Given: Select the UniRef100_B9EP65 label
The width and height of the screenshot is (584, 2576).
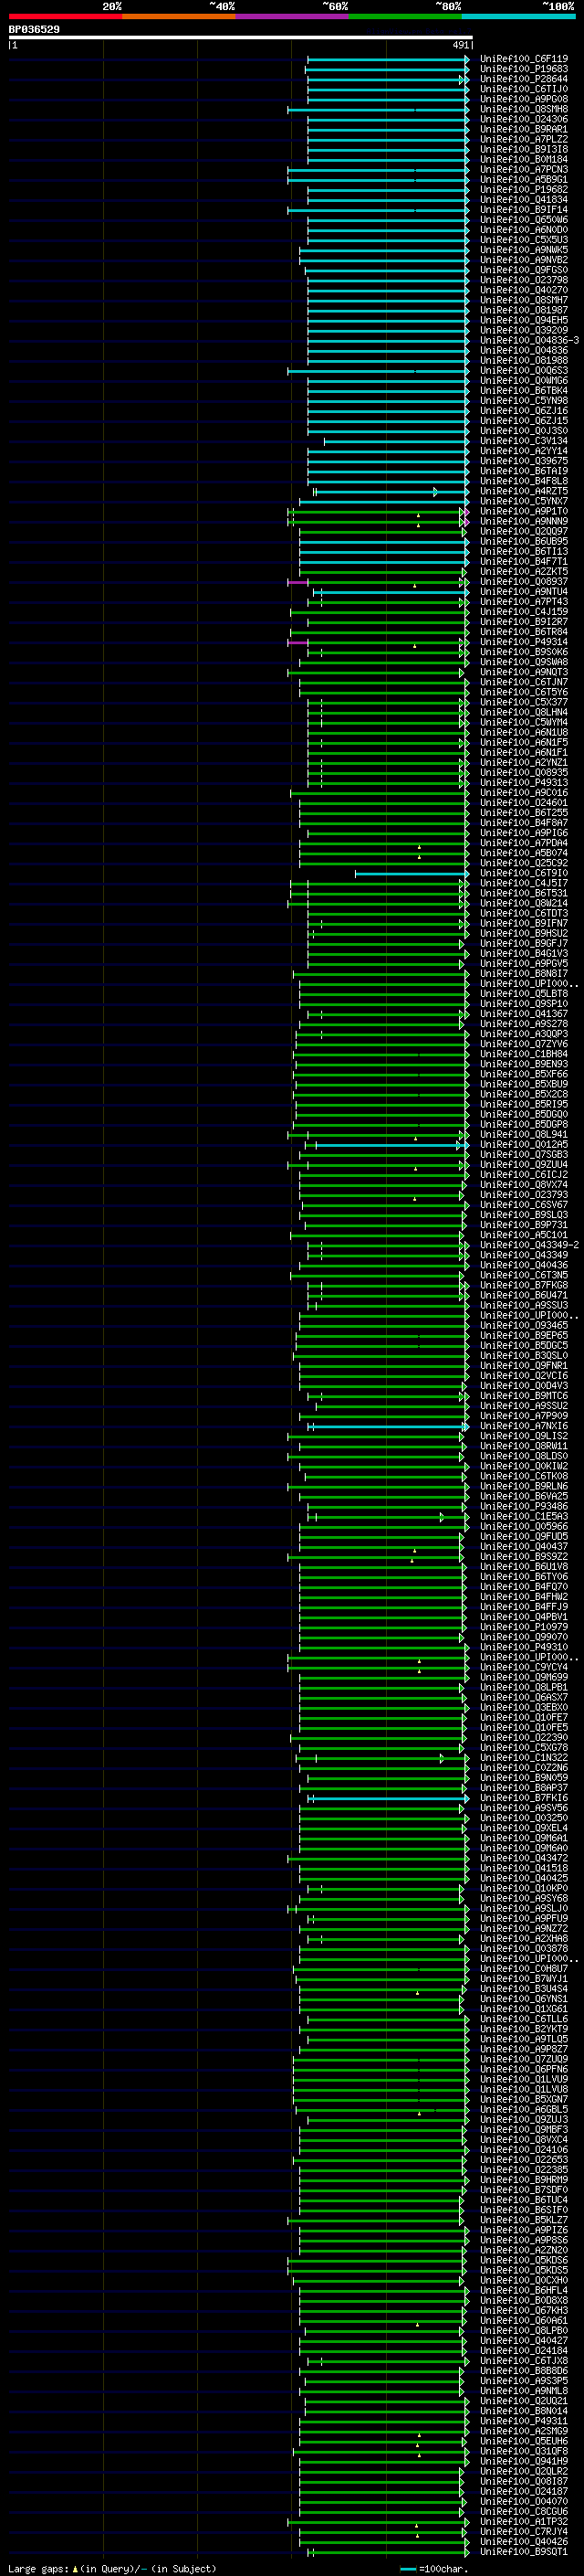Looking at the screenshot, I should coord(524,1336).
